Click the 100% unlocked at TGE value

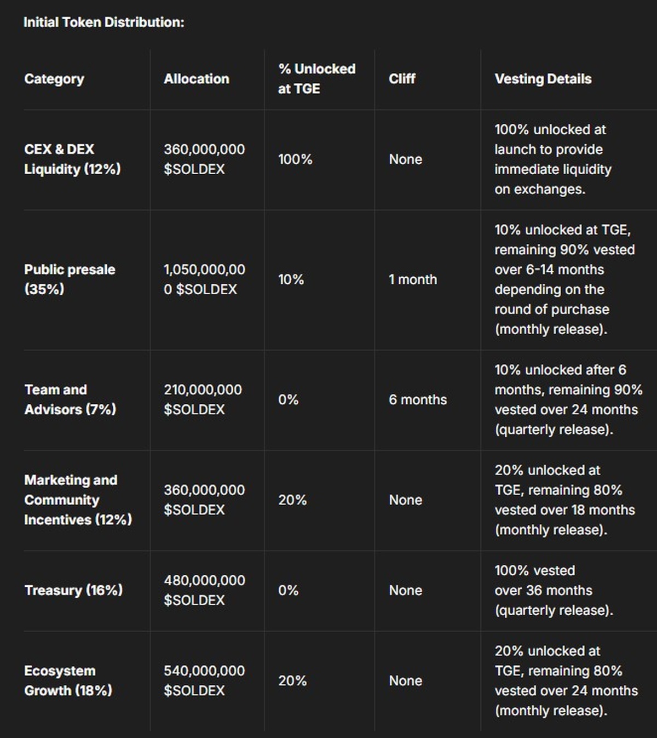coord(295,159)
